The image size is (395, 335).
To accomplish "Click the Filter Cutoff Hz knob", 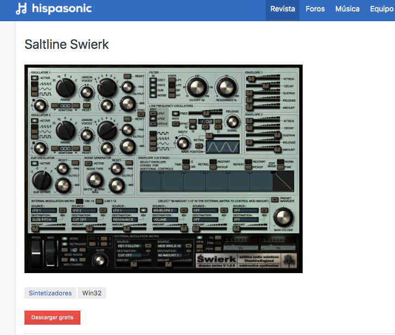I will click(197, 87).
